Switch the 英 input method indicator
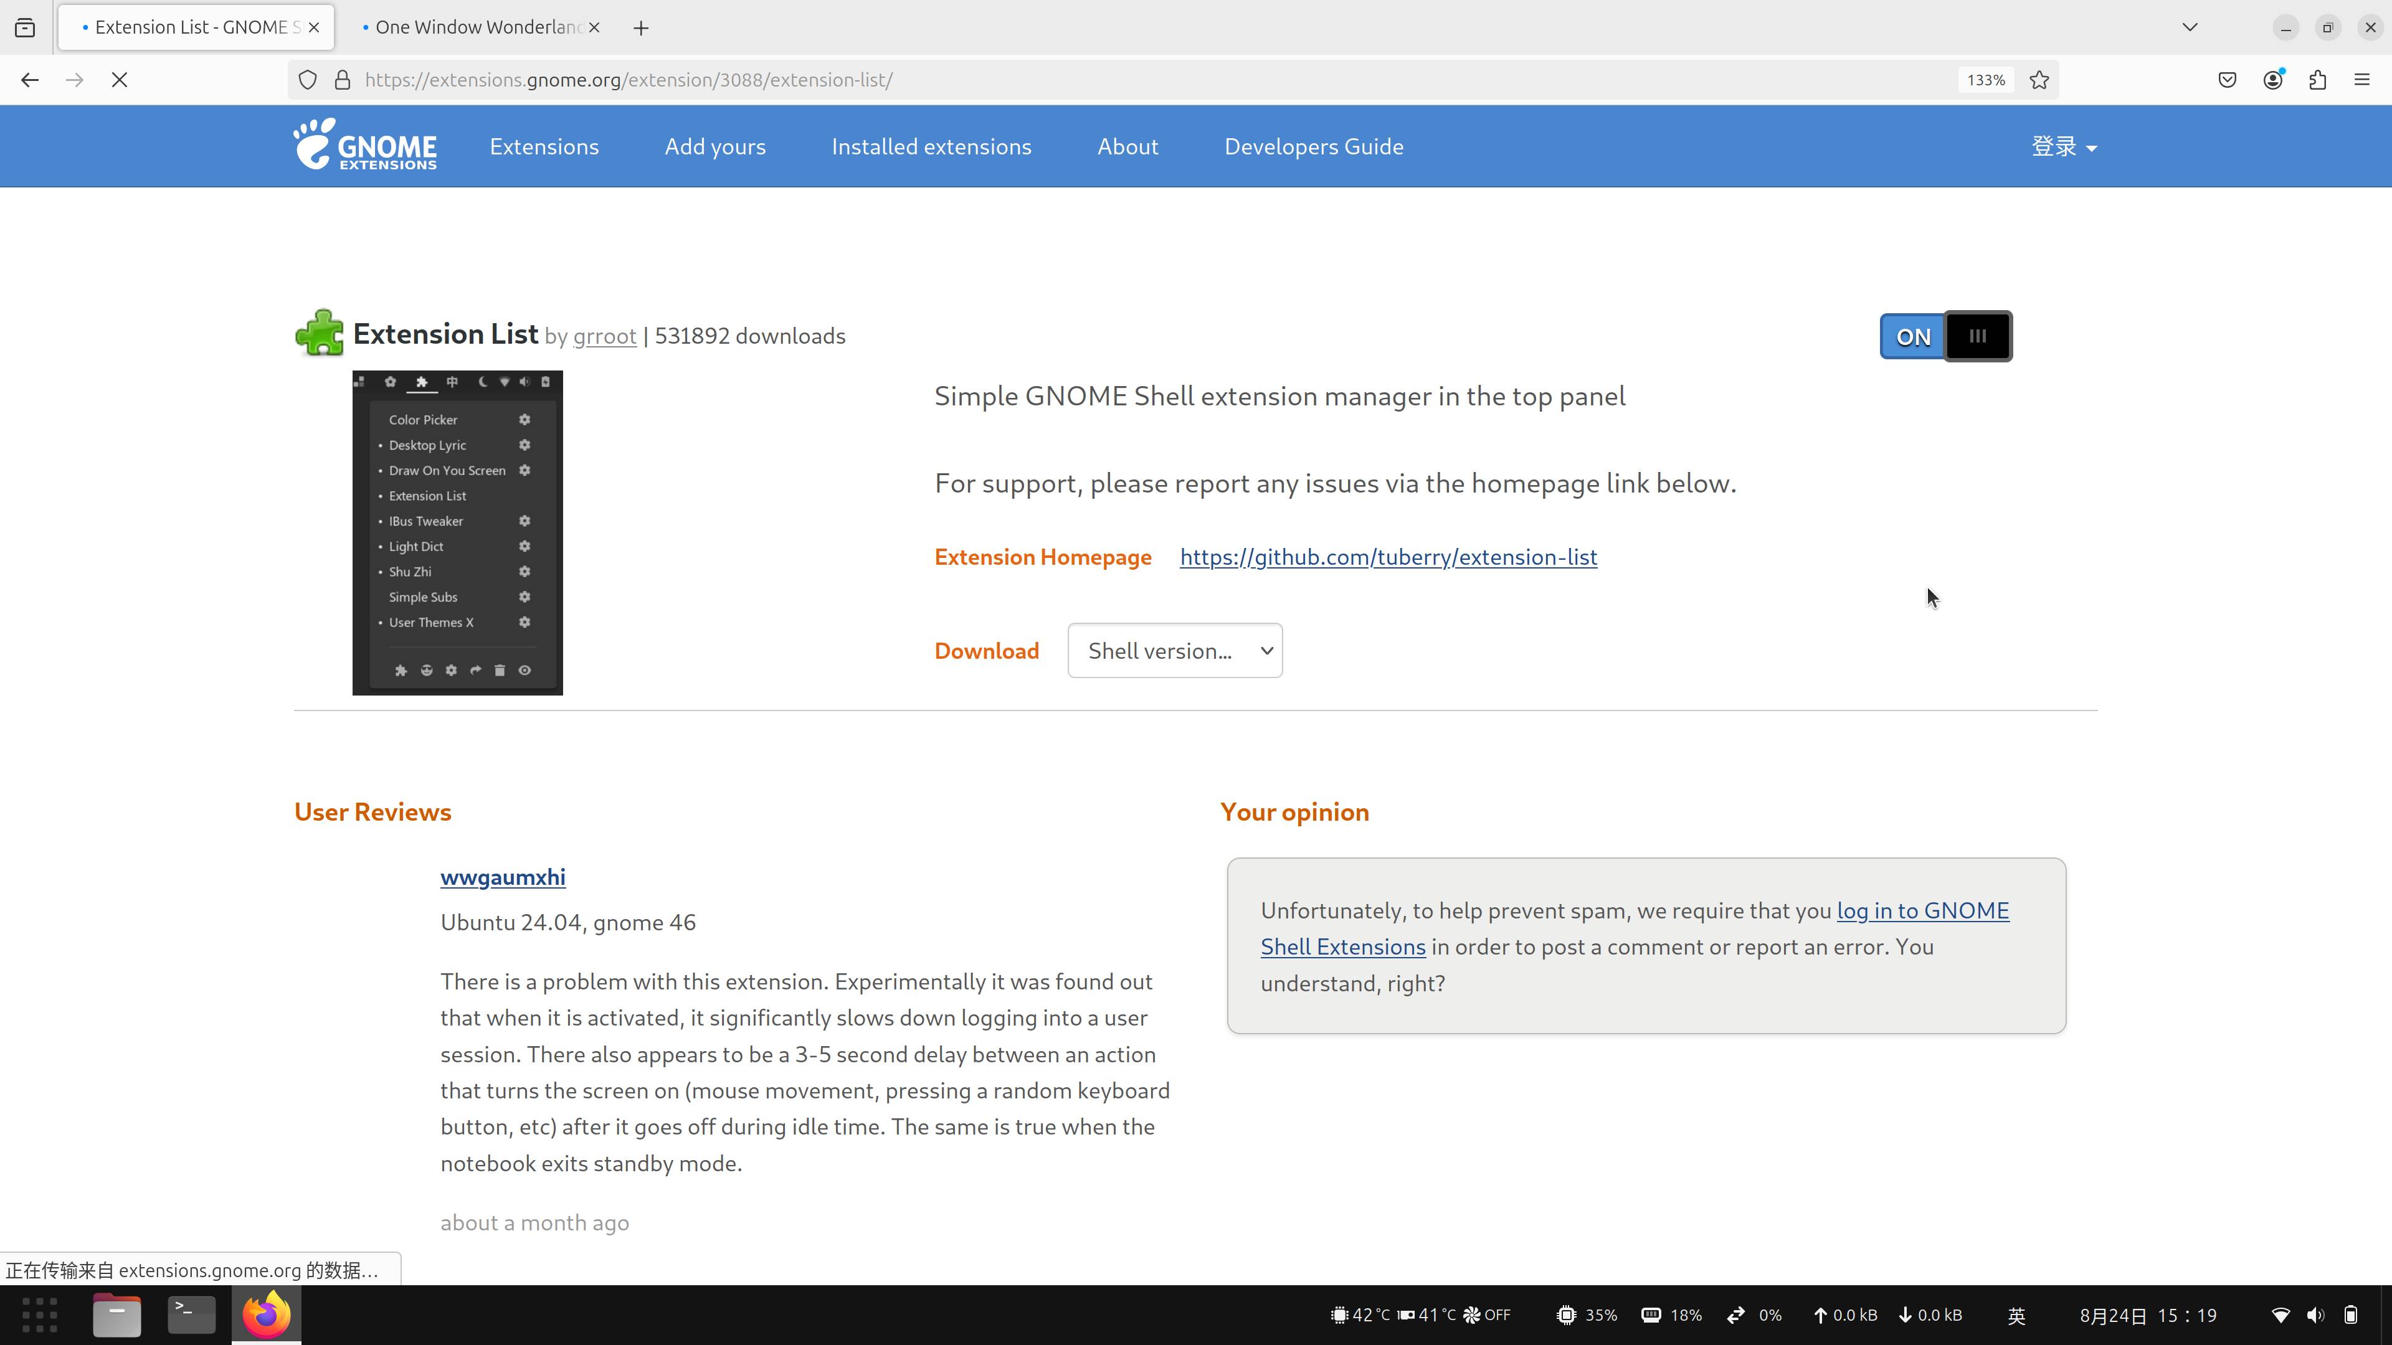This screenshot has height=1345, width=2392. [2017, 1315]
